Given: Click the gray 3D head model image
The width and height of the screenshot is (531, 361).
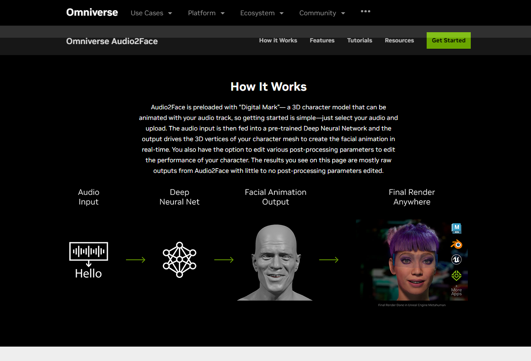Looking at the screenshot, I should coord(275,263).
